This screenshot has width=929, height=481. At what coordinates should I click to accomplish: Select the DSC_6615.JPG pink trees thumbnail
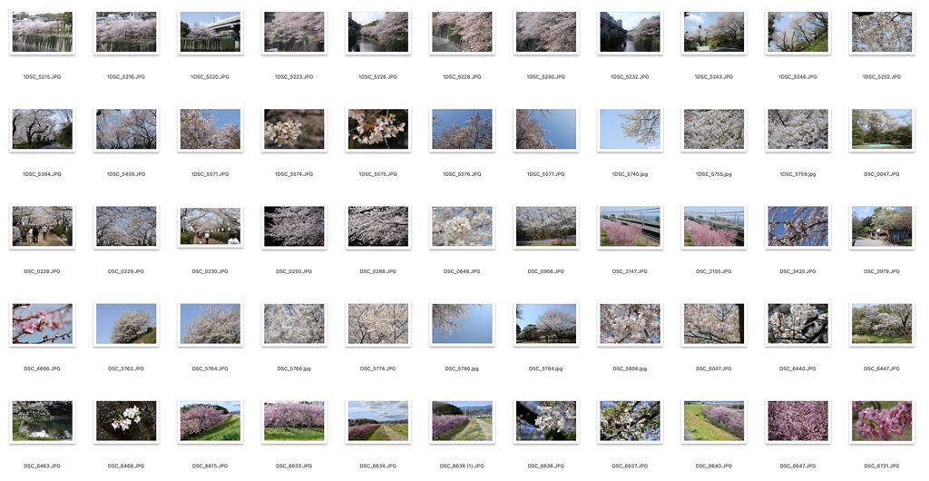point(210,420)
